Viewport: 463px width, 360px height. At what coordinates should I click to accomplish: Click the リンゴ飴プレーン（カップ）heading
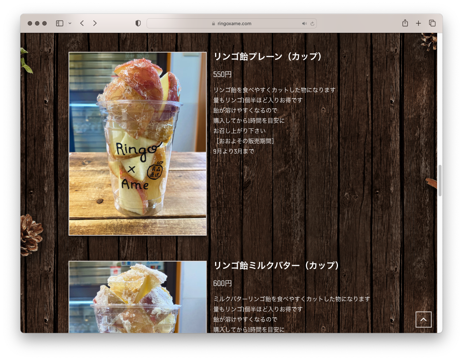[268, 57]
